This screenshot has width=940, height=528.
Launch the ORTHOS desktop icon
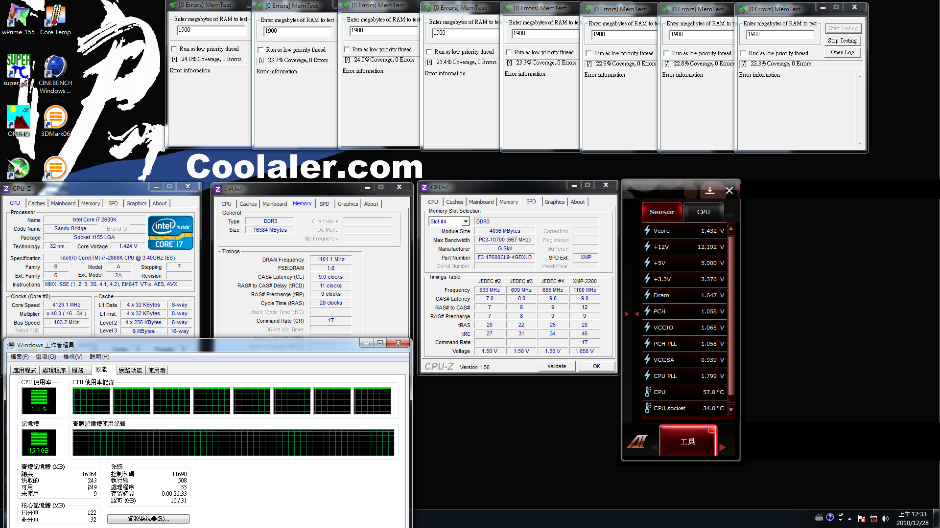[x=19, y=121]
